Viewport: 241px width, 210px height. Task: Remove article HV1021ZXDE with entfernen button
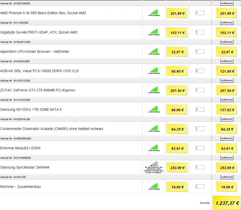(227, 80)
